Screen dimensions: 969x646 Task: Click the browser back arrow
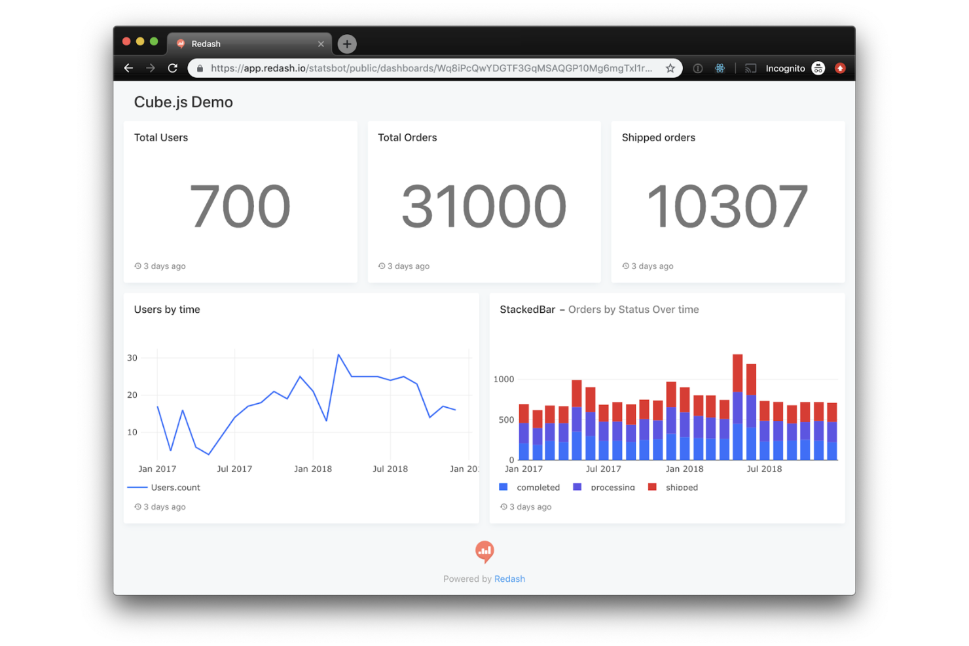[x=128, y=68]
